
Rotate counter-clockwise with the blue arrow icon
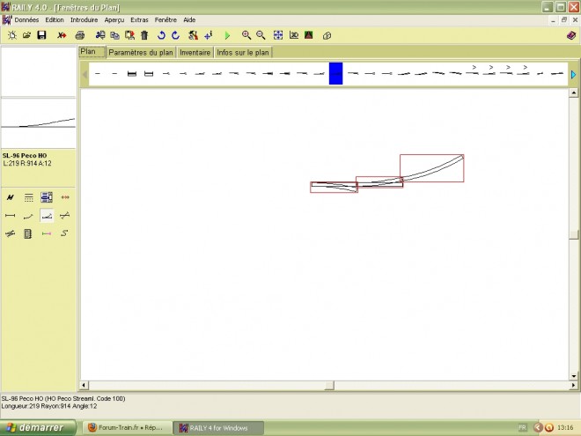[x=161, y=35]
